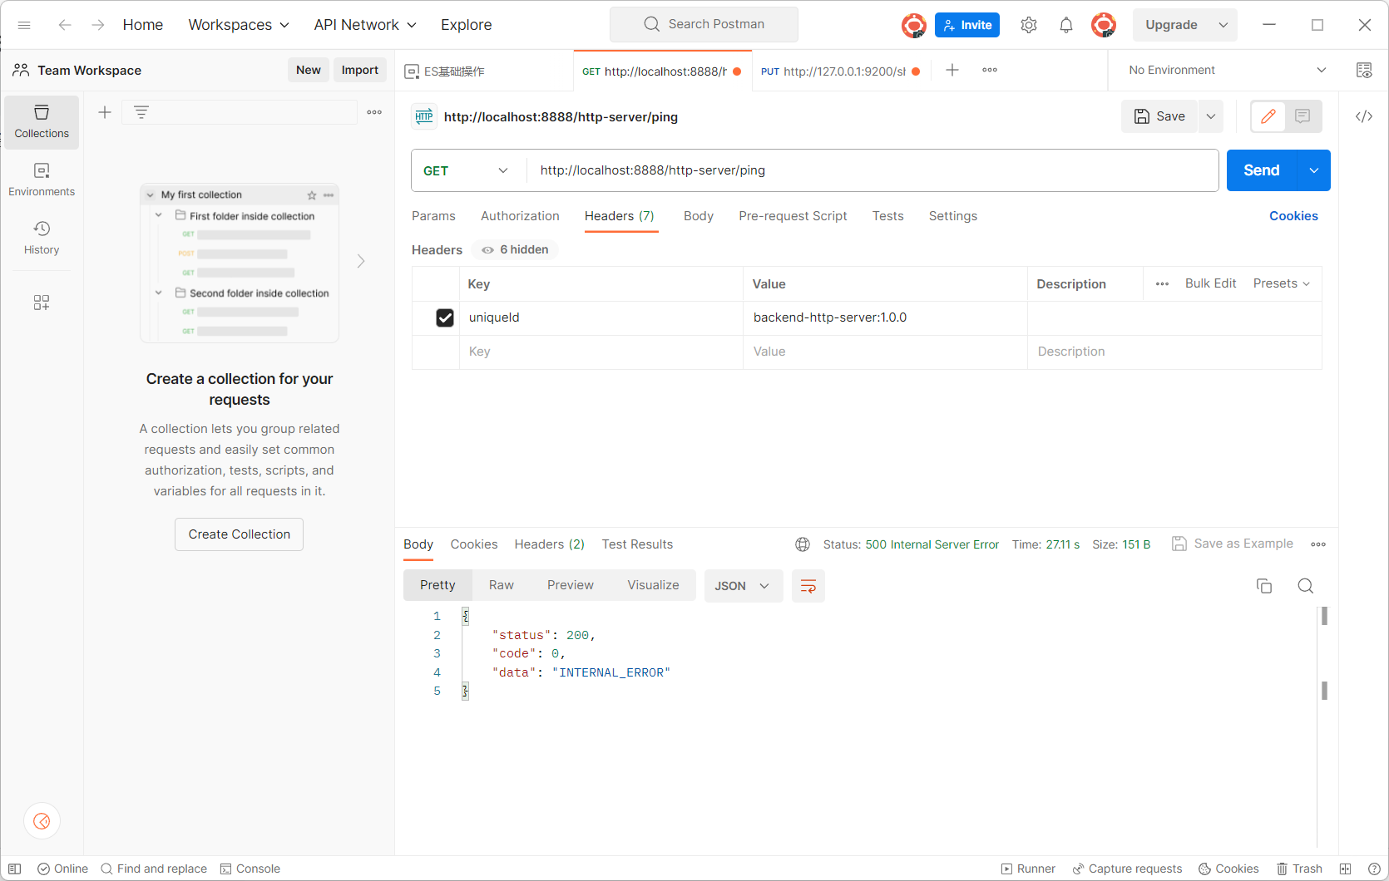Add a new collection with plus icon

[x=105, y=112]
